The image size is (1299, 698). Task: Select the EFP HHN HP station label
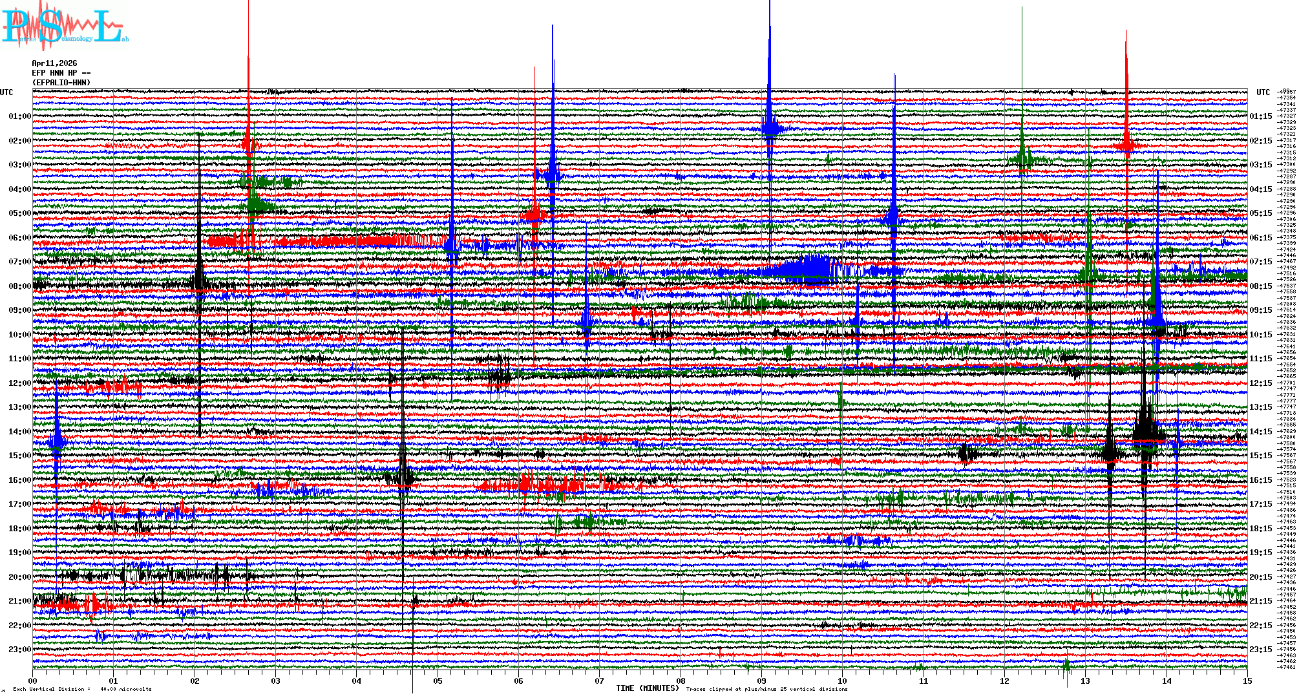(x=61, y=73)
